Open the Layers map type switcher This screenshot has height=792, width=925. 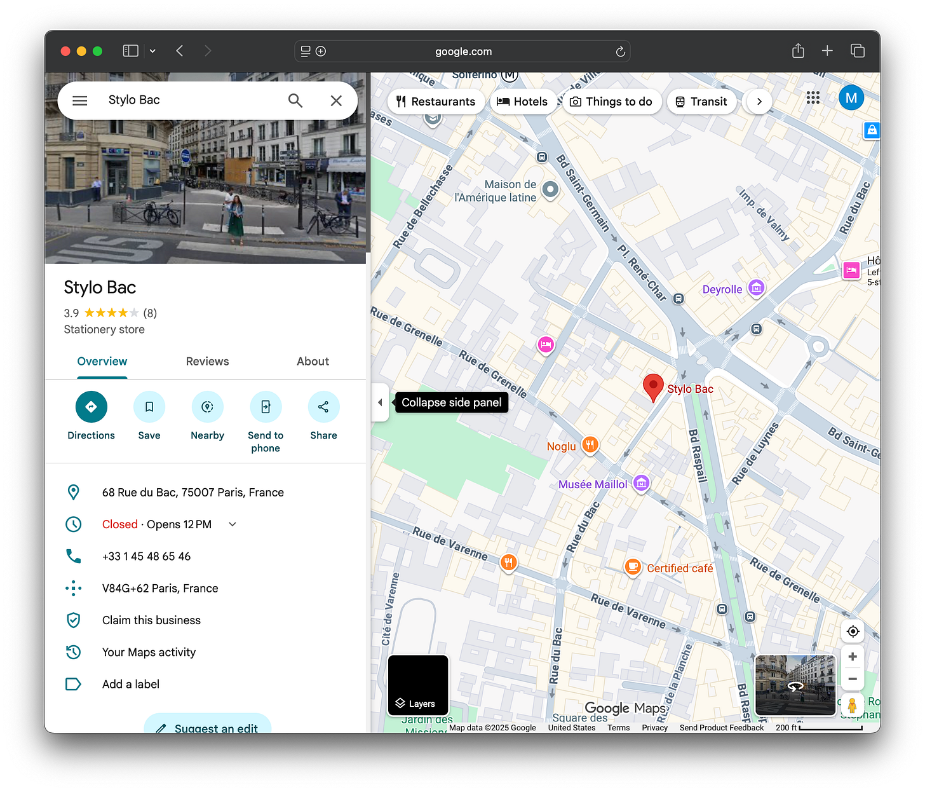(418, 685)
